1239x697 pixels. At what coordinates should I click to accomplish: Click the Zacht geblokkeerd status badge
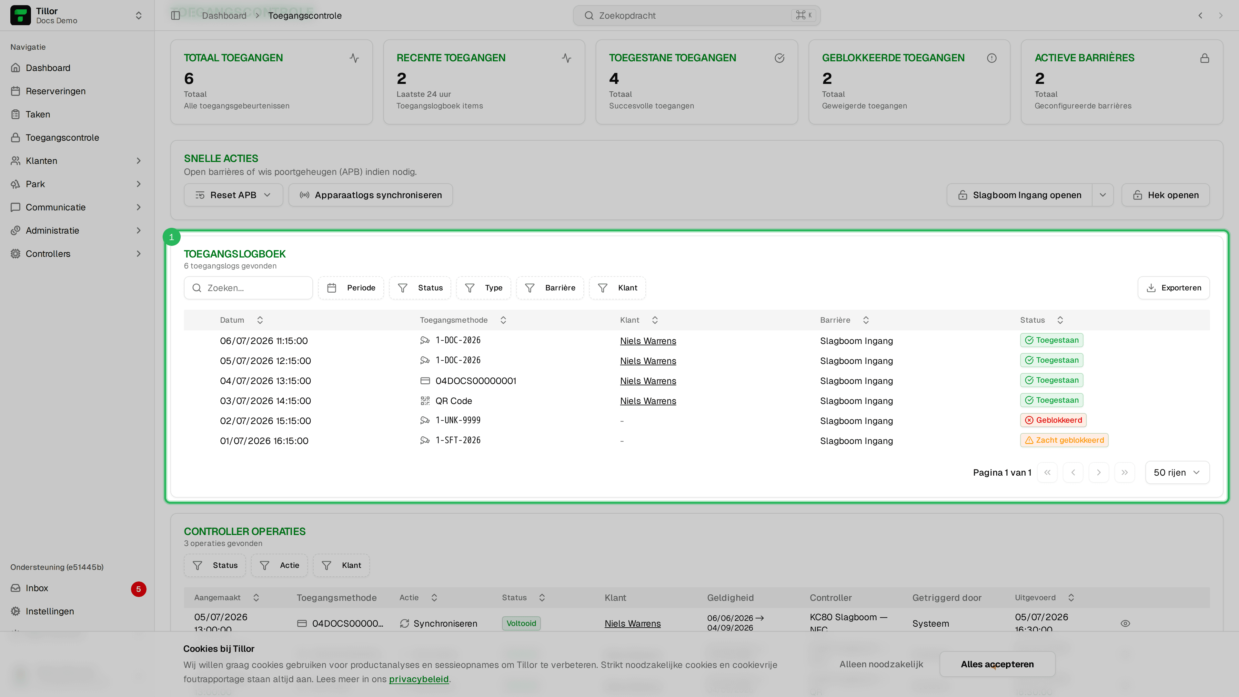[1064, 440]
